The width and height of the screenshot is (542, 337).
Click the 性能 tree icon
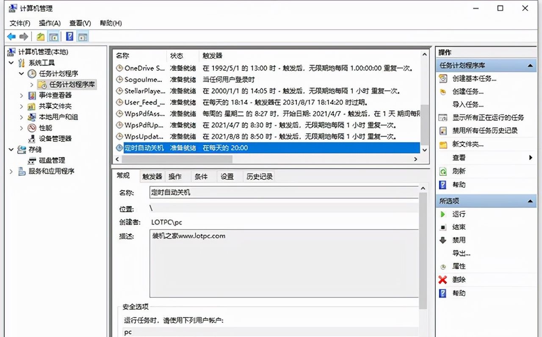click(32, 128)
